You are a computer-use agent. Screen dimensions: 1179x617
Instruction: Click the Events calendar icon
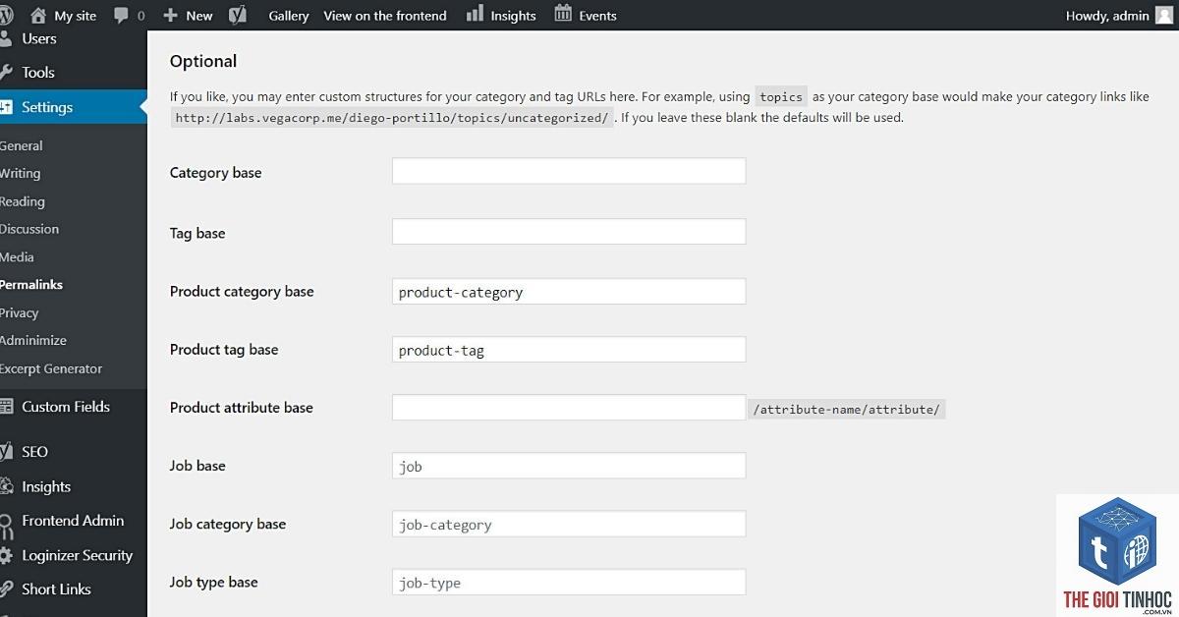click(563, 14)
